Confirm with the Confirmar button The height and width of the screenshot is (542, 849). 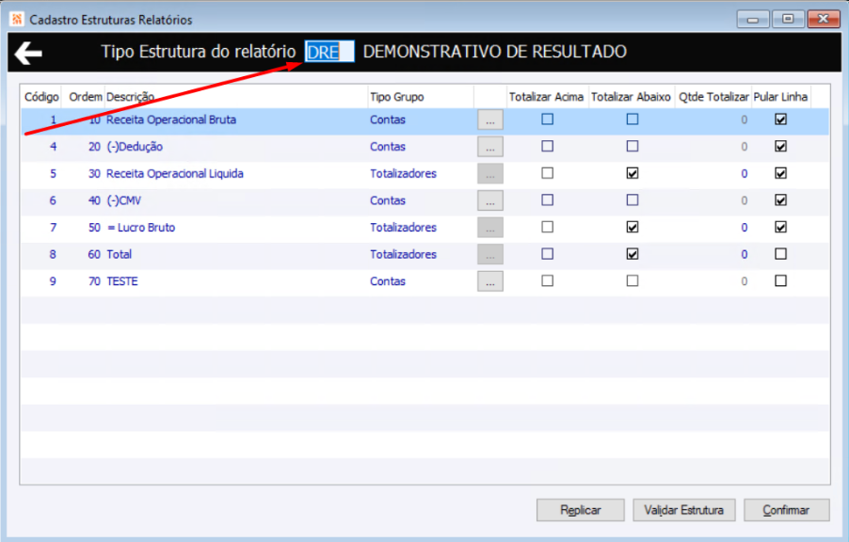(x=786, y=510)
